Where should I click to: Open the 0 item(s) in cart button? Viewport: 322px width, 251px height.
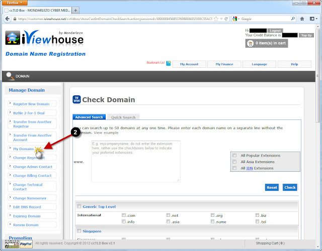pos(267,43)
